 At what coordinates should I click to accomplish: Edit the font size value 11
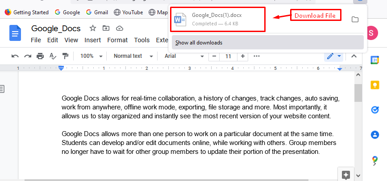[x=228, y=56]
